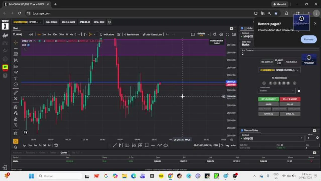The width and height of the screenshot is (321, 181).
Task: Open chart Preferences
Action: point(132,34)
